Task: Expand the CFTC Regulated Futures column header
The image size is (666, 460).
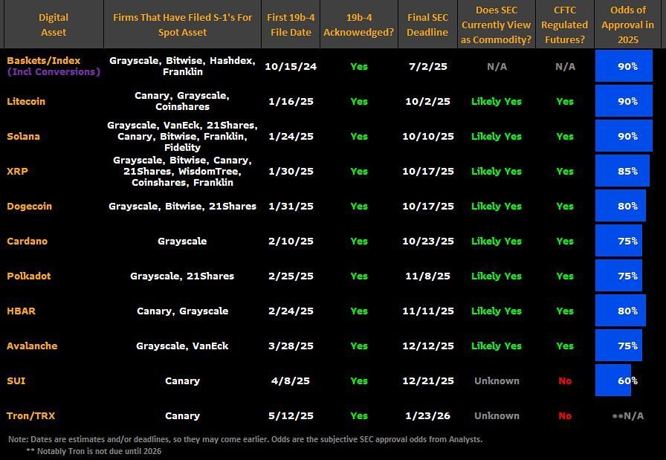Action: (564, 25)
